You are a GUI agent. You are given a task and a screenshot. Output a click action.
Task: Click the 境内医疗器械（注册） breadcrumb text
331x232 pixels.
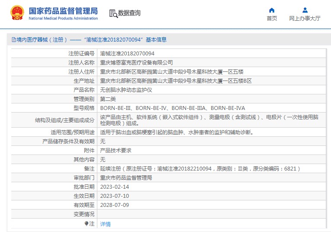coord(42,39)
